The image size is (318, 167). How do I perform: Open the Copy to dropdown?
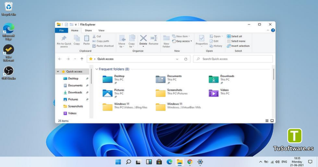pyautogui.click(x=132, y=41)
